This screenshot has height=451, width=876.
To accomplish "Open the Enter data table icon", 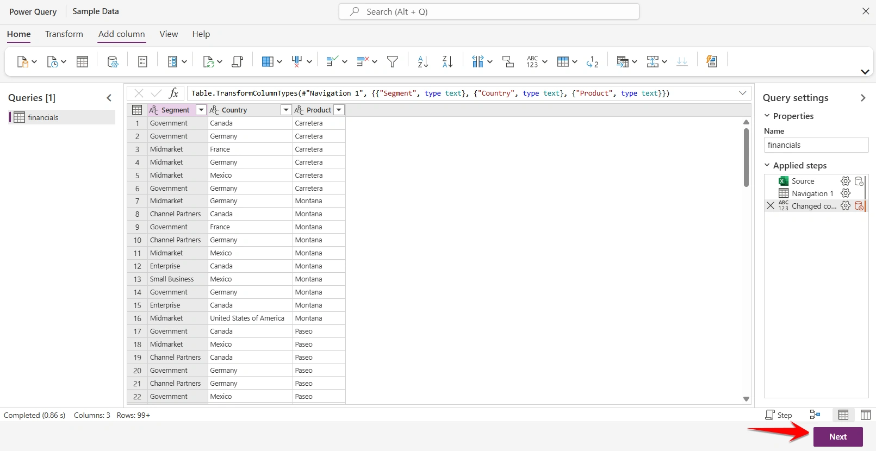I will coord(82,61).
